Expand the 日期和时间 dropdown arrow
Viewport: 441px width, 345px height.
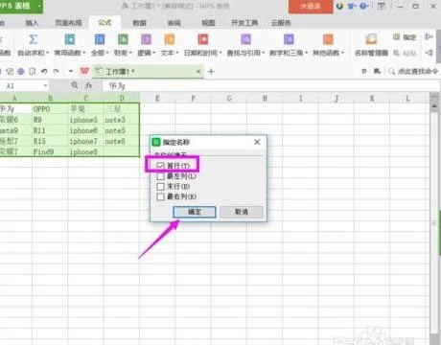click(x=220, y=53)
